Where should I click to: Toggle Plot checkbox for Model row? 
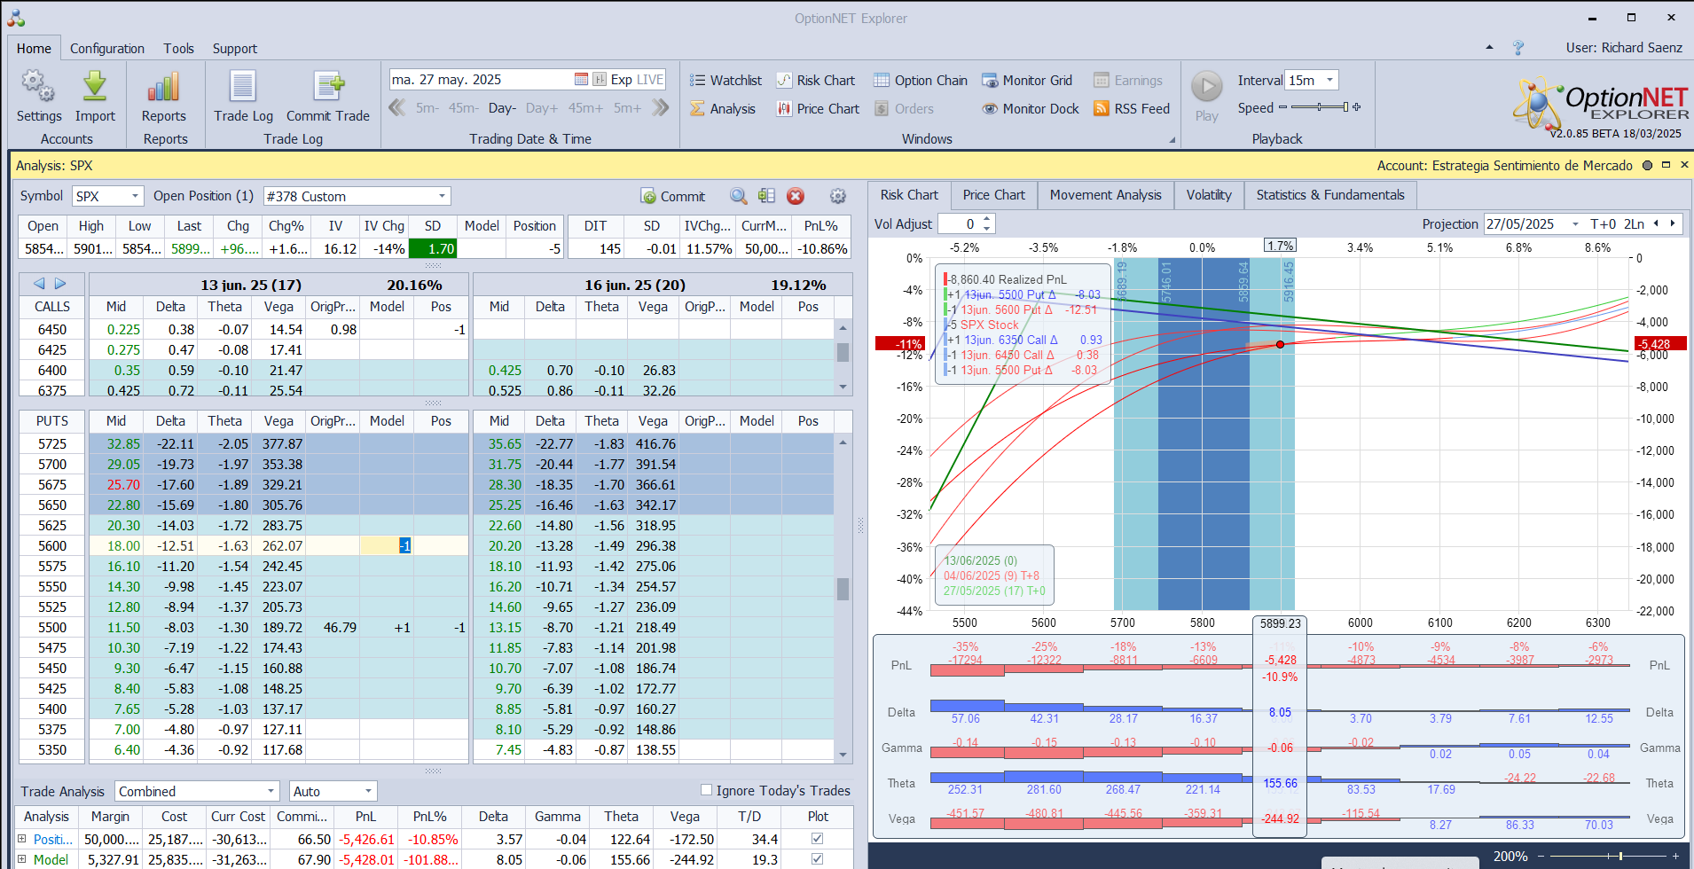[817, 859]
